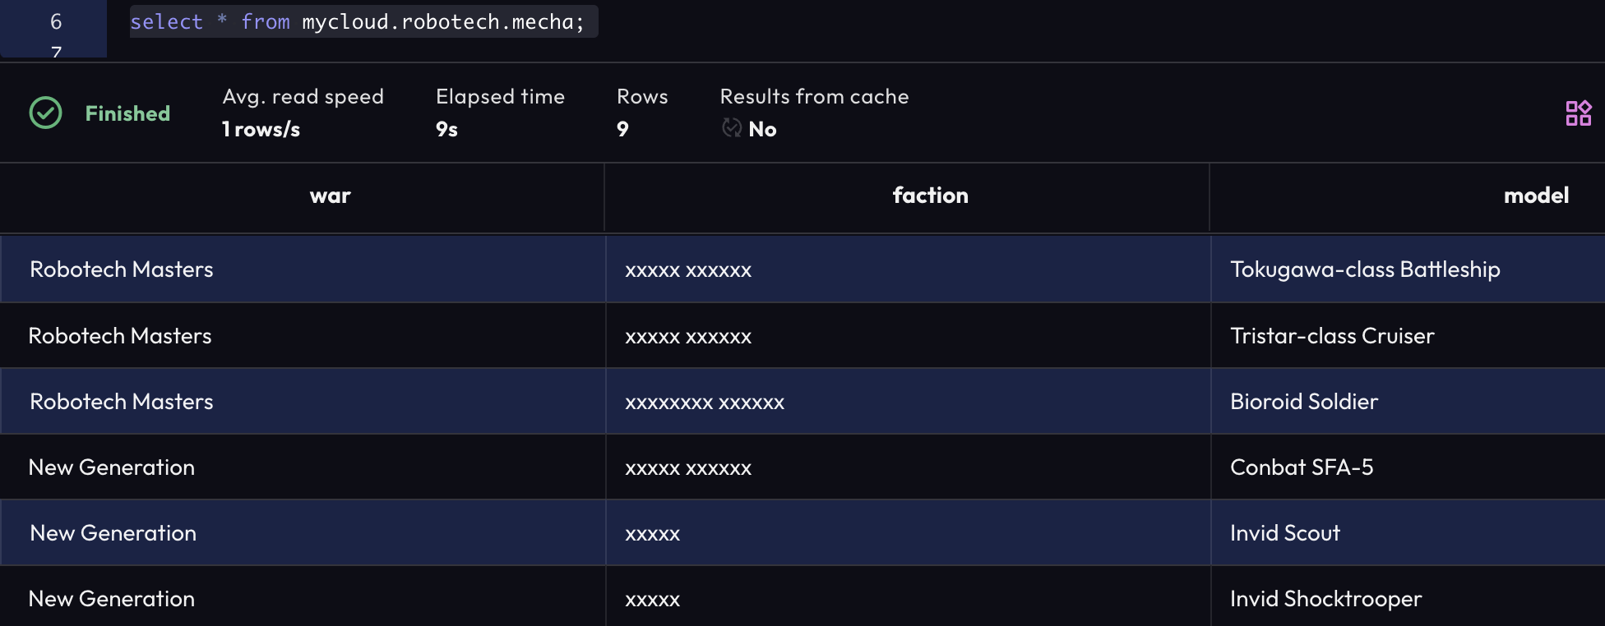Click the results cache icon beside No
The image size is (1605, 626).
(731, 128)
